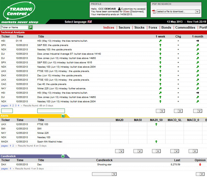Screen dimensions: 207x179
Task: Click the Customize my access link
Action: (x=133, y=9)
